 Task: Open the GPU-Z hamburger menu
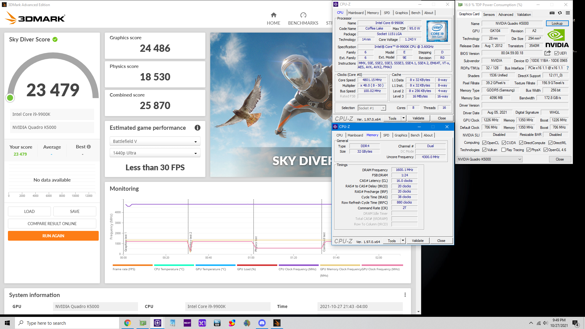pyautogui.click(x=568, y=13)
